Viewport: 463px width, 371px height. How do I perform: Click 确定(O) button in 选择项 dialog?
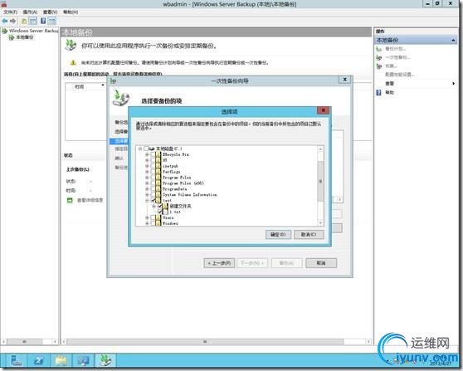click(x=278, y=235)
